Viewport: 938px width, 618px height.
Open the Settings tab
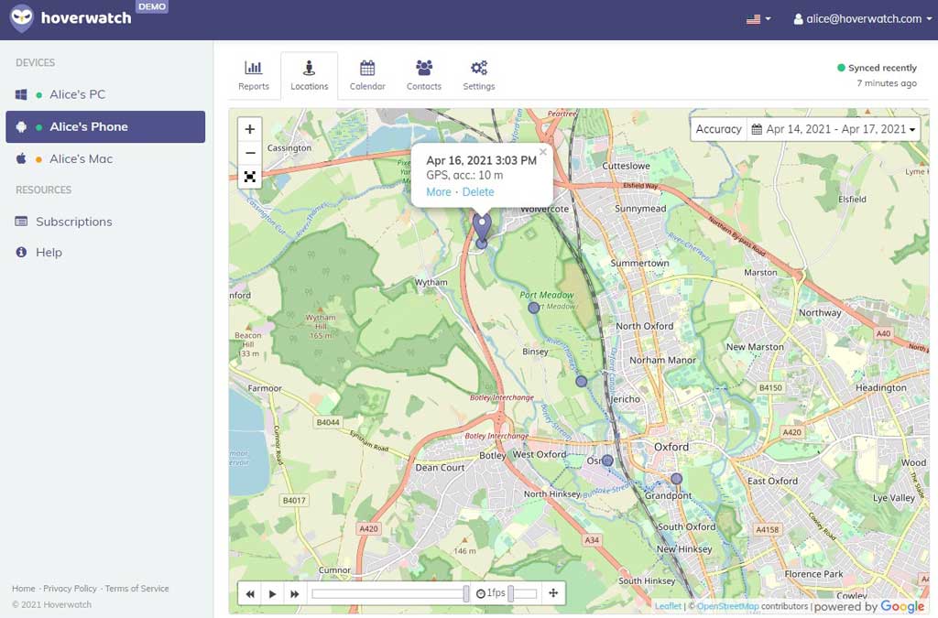[479, 75]
